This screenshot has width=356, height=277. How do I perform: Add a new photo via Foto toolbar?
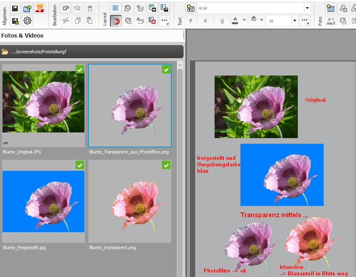click(x=331, y=8)
